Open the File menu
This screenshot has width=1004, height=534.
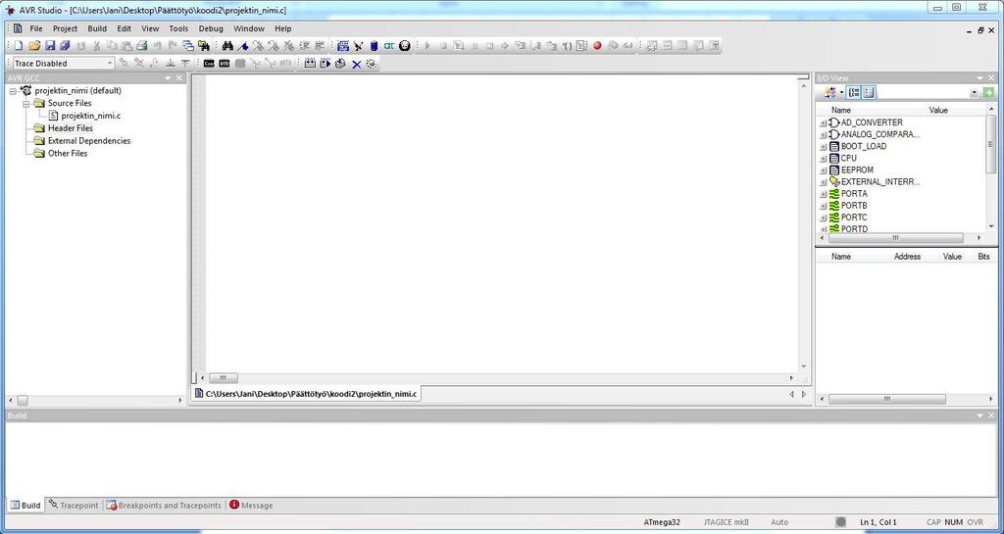click(x=36, y=28)
